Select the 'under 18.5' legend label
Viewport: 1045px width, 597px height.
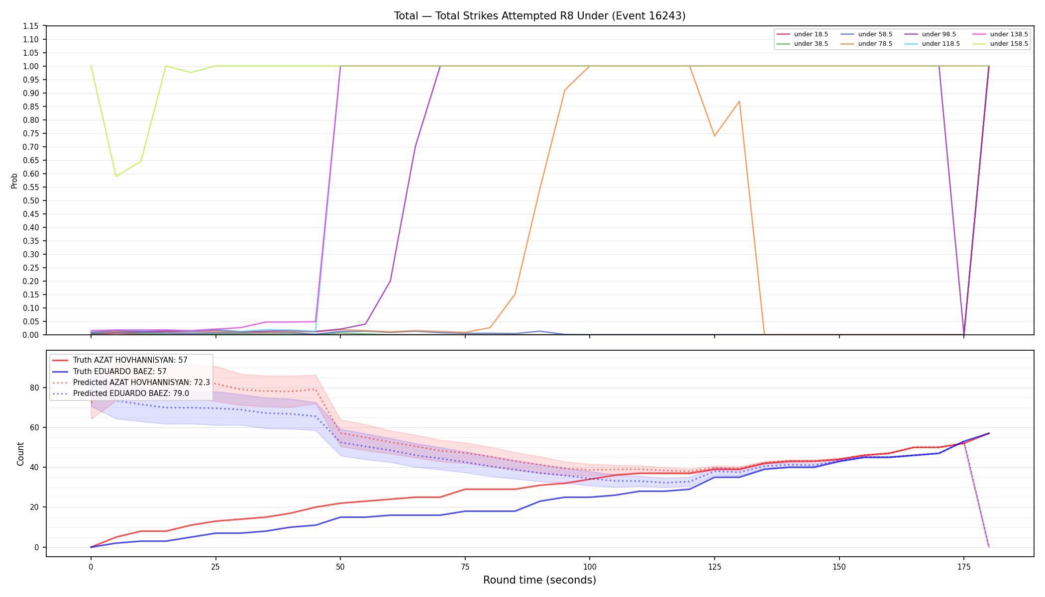pyautogui.click(x=811, y=34)
